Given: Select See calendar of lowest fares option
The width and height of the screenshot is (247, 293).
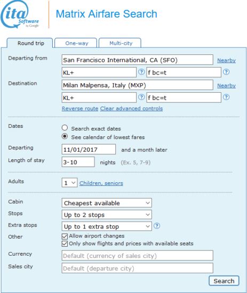Looking at the screenshot, I should pos(65,136).
